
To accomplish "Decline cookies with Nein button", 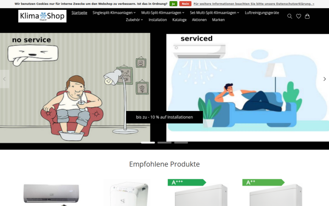I will click(185, 4).
